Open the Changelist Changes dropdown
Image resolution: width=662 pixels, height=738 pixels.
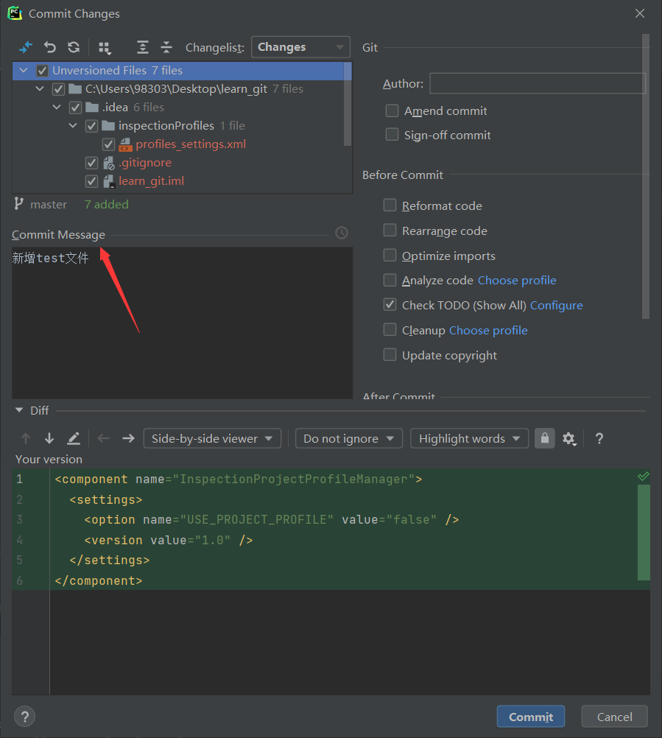(300, 47)
